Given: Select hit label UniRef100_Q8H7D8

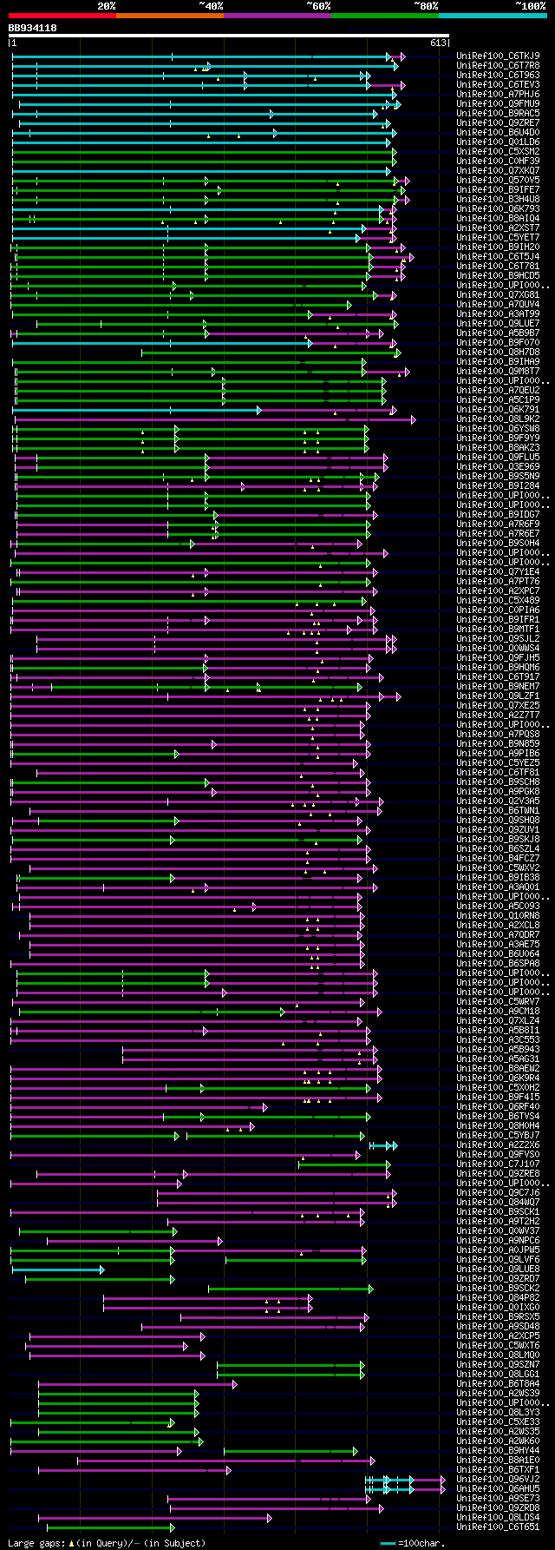Looking at the screenshot, I should (498, 352).
